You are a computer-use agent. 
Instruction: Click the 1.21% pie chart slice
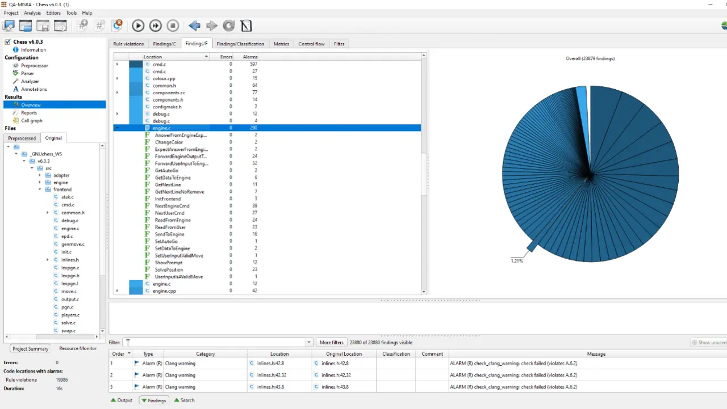pyautogui.click(x=532, y=246)
